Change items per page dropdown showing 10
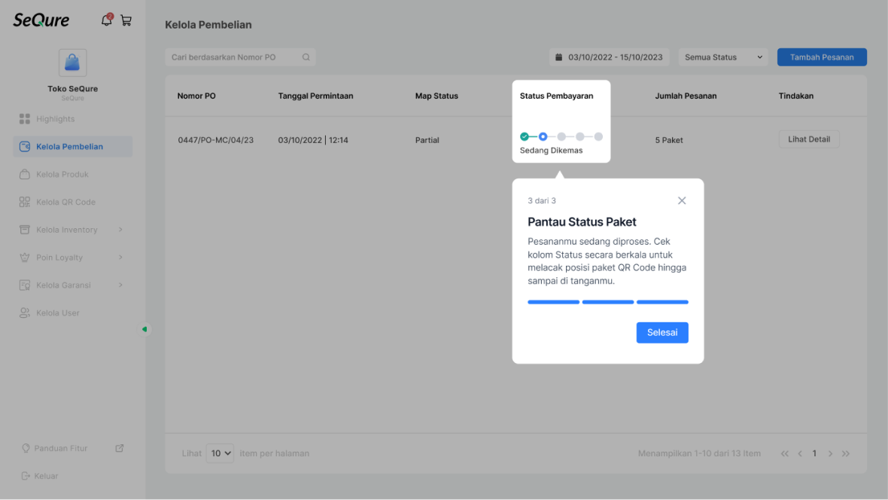 (220, 453)
